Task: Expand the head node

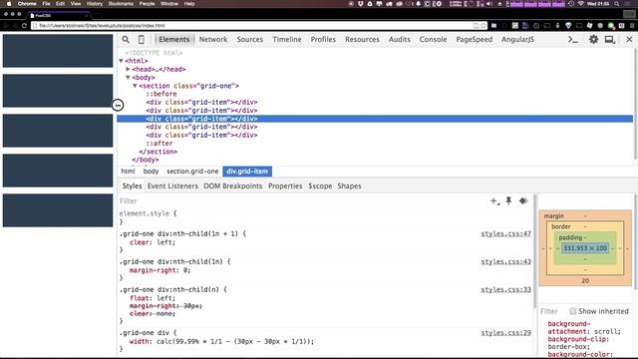Action: click(x=128, y=69)
